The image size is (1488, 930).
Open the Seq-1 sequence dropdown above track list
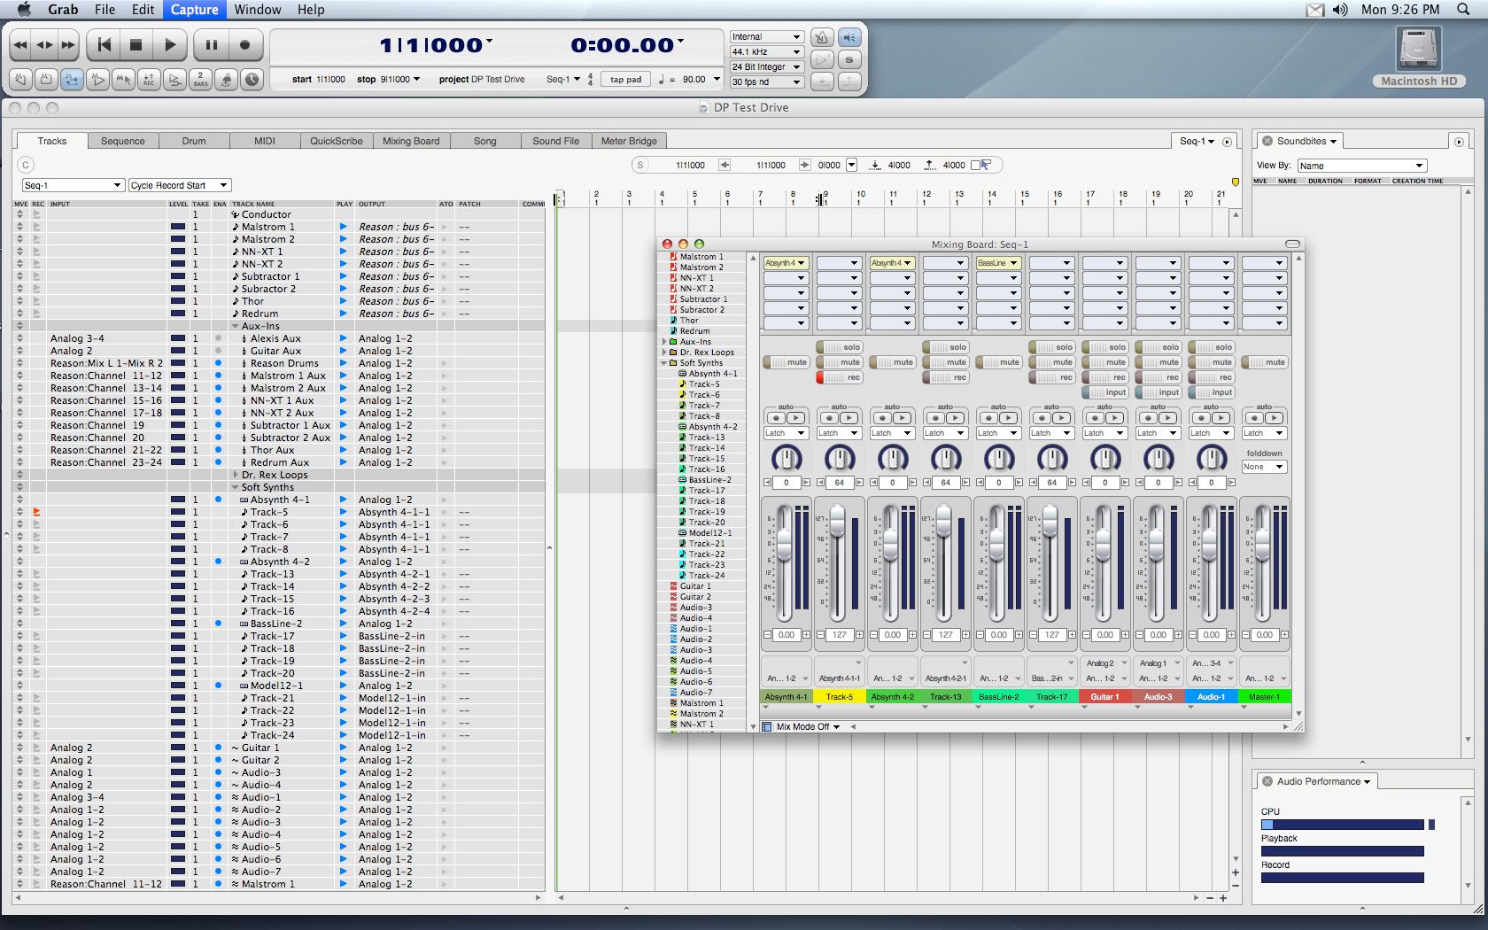click(x=73, y=185)
